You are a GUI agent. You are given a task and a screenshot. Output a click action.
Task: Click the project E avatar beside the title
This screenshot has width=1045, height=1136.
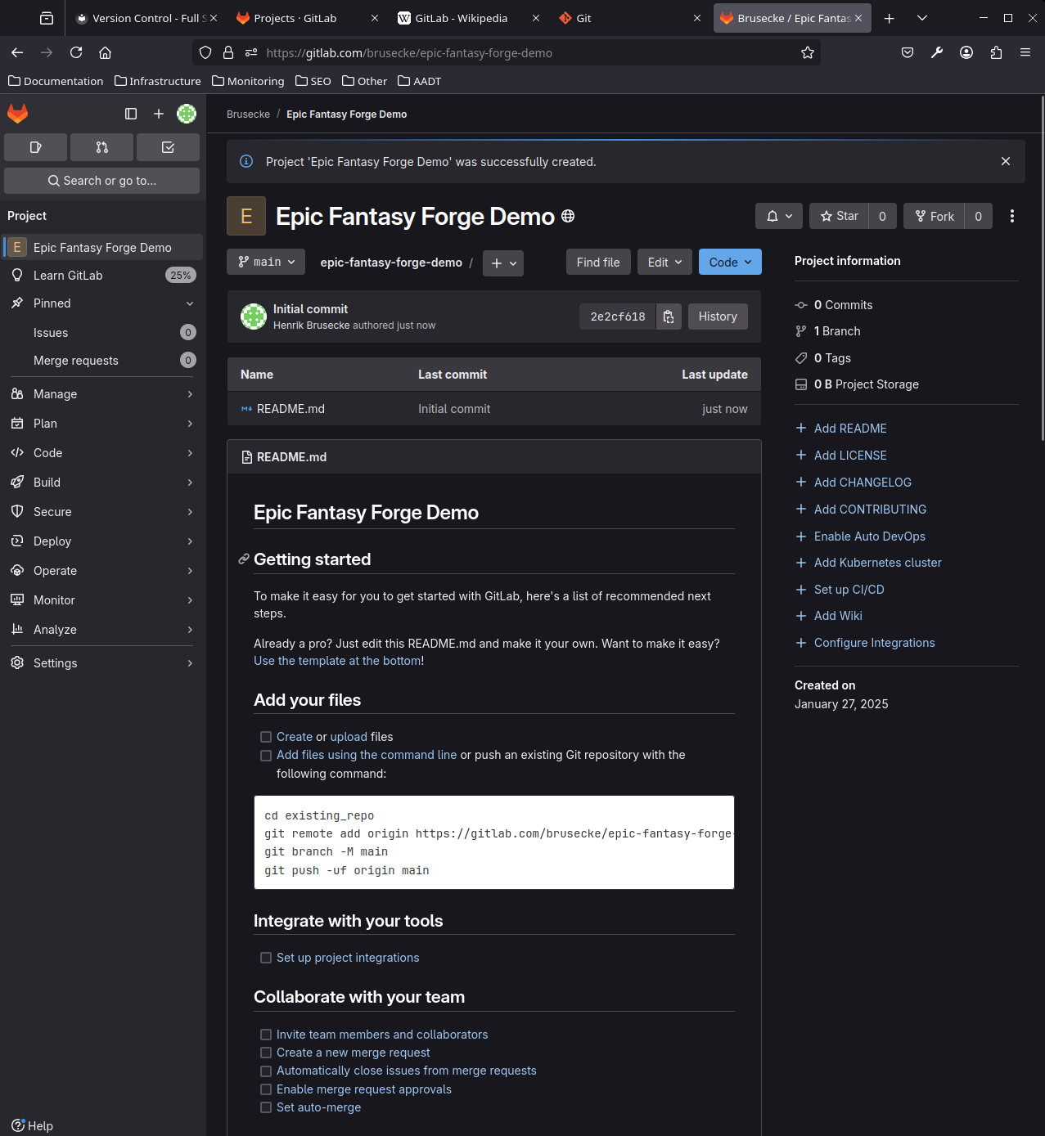246,216
